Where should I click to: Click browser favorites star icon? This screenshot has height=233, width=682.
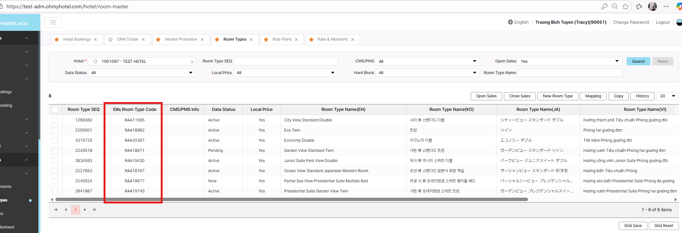point(626,6)
